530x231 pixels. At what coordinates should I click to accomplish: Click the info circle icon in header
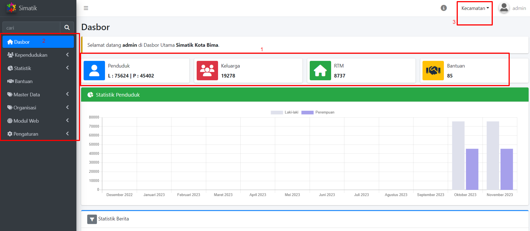(444, 8)
